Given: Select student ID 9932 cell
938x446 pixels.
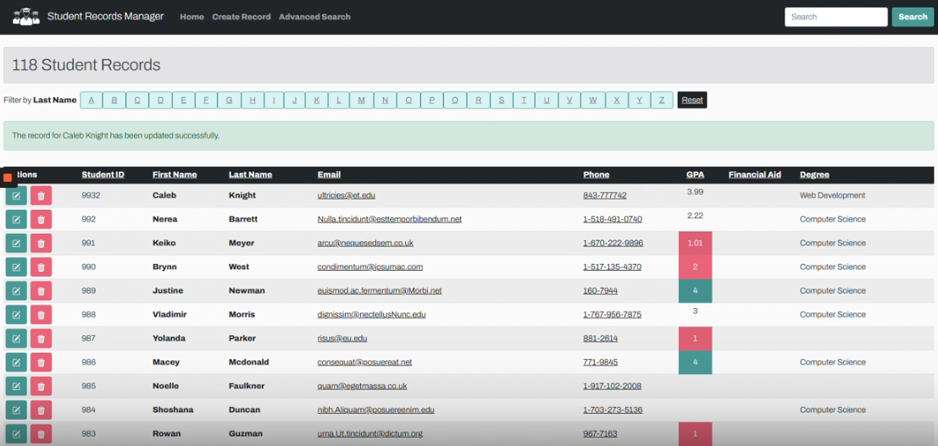Looking at the screenshot, I should point(92,195).
